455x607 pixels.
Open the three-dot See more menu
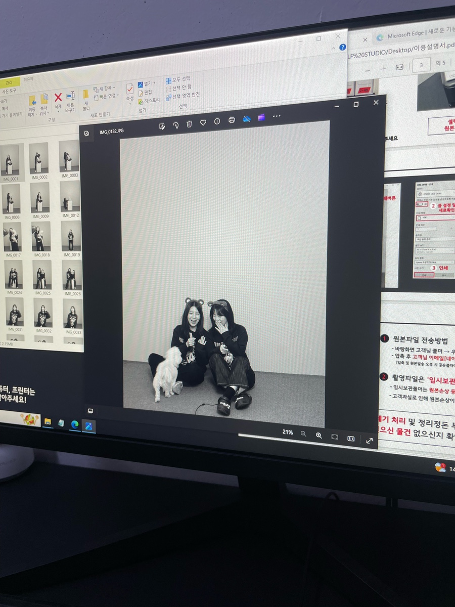click(x=277, y=116)
